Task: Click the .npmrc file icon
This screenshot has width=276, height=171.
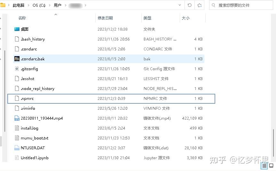Action: tap(17, 99)
